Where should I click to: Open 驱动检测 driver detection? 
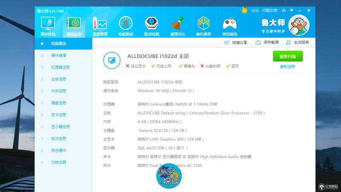pos(152,26)
